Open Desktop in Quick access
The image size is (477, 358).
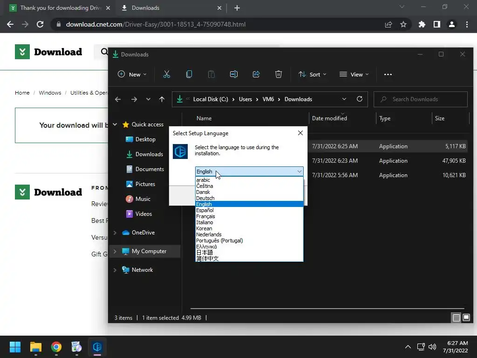[x=145, y=139]
